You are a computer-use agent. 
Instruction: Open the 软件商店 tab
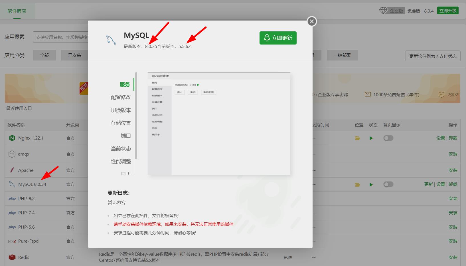pos(17,11)
